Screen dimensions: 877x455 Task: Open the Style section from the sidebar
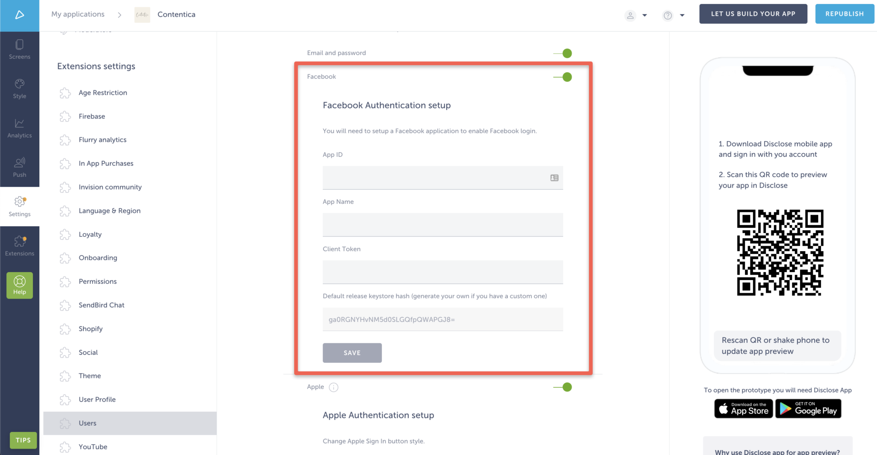tap(19, 88)
